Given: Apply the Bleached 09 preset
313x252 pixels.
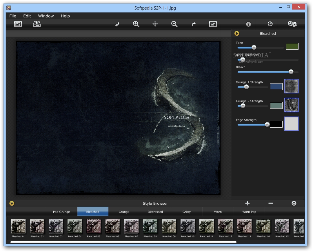Looking at the screenshot, I should 169,226.
